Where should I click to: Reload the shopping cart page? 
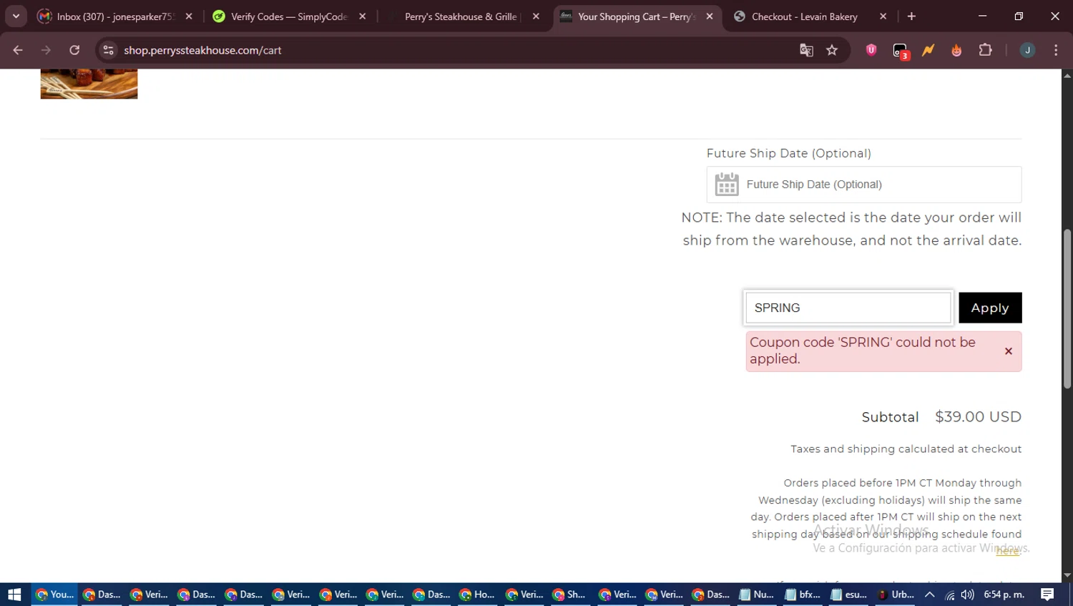coord(74,50)
